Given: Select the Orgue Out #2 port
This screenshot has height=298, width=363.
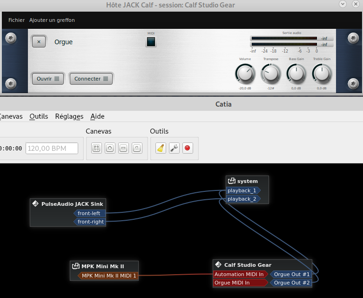Looking at the screenshot, I should [291, 283].
